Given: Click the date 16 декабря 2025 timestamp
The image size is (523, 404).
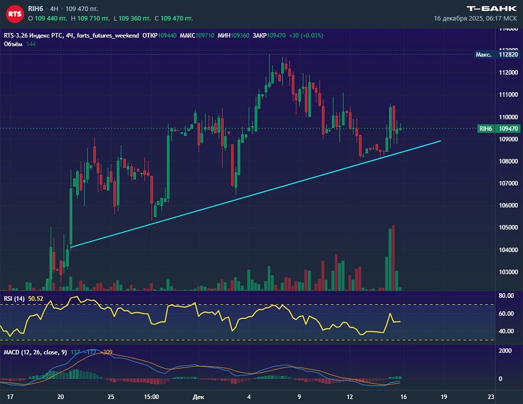Looking at the screenshot, I should coord(476,18).
